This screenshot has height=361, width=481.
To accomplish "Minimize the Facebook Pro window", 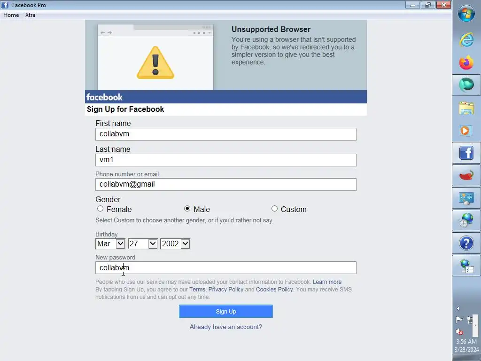I will pyautogui.click(x=412, y=5).
